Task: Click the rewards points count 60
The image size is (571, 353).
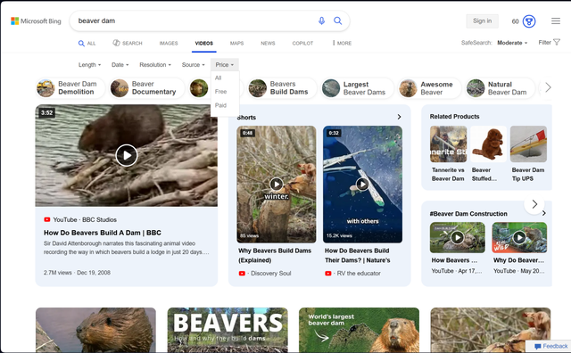Action: [x=515, y=21]
